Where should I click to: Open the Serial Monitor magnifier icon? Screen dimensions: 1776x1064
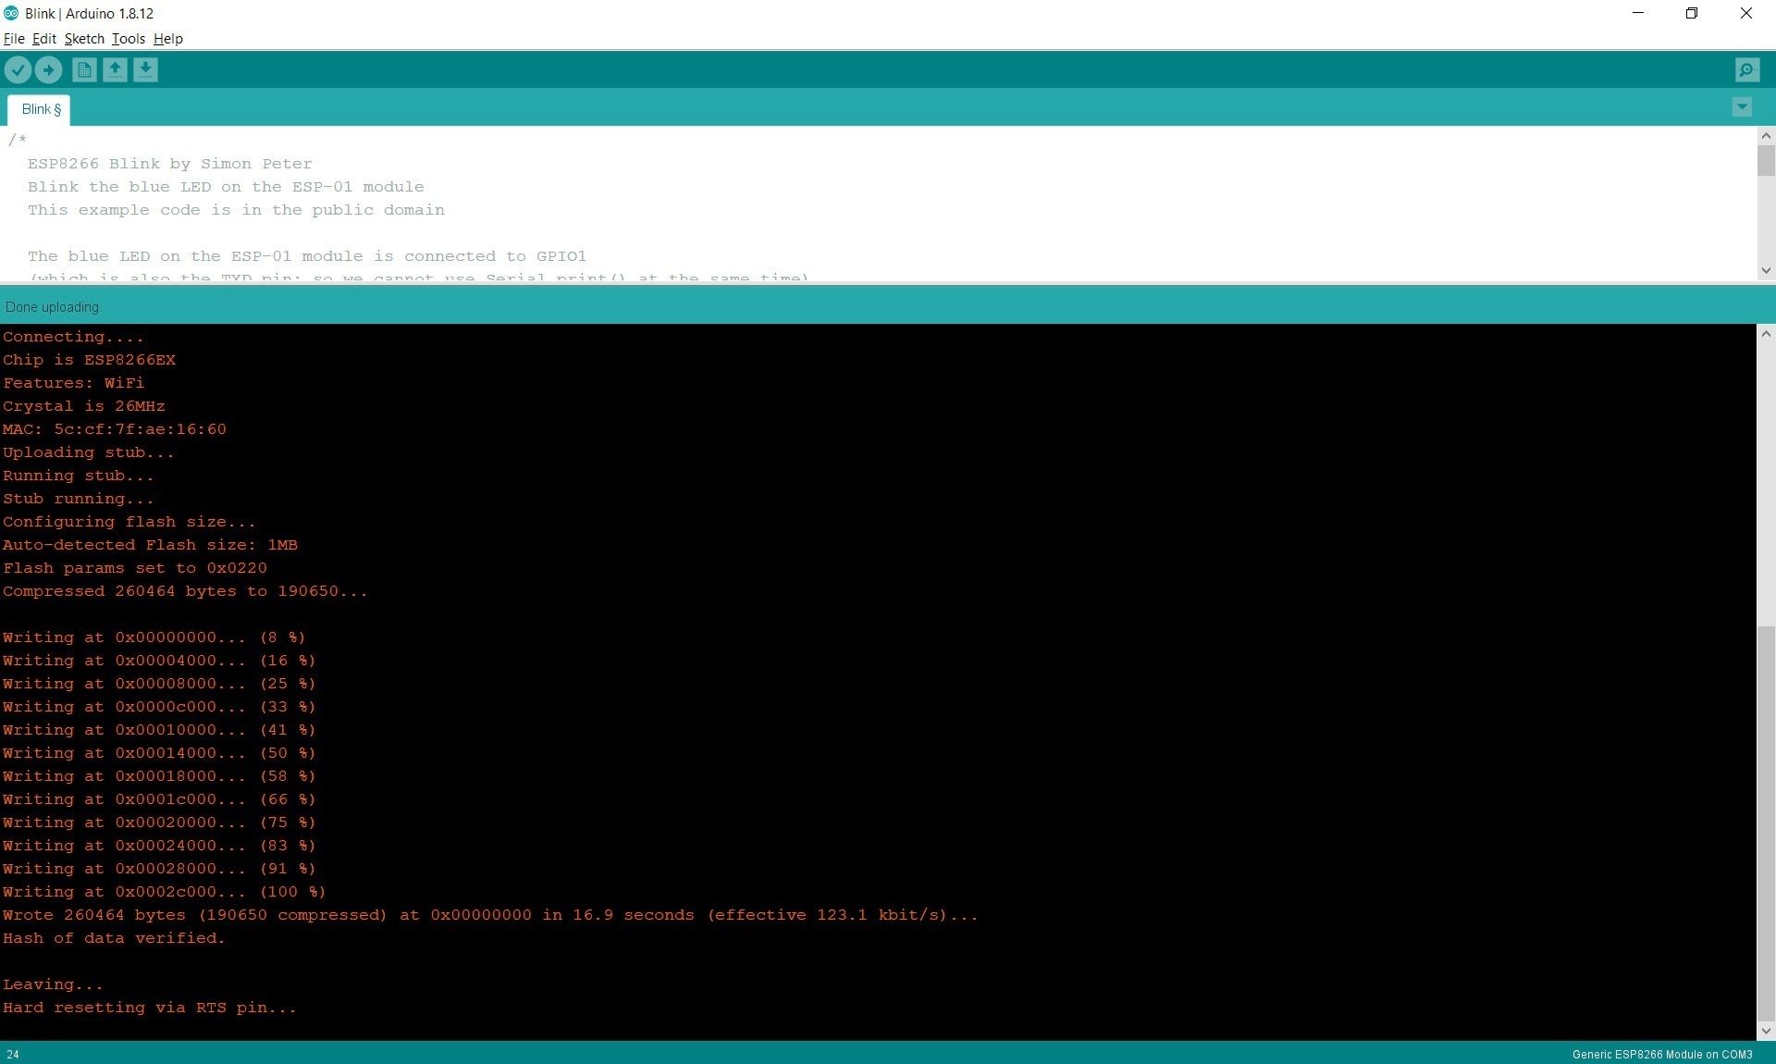[x=1746, y=69]
